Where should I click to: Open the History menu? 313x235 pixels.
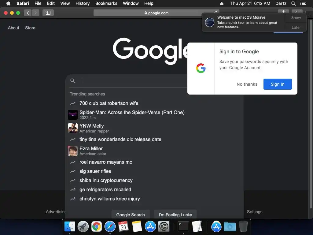(x=83, y=3)
